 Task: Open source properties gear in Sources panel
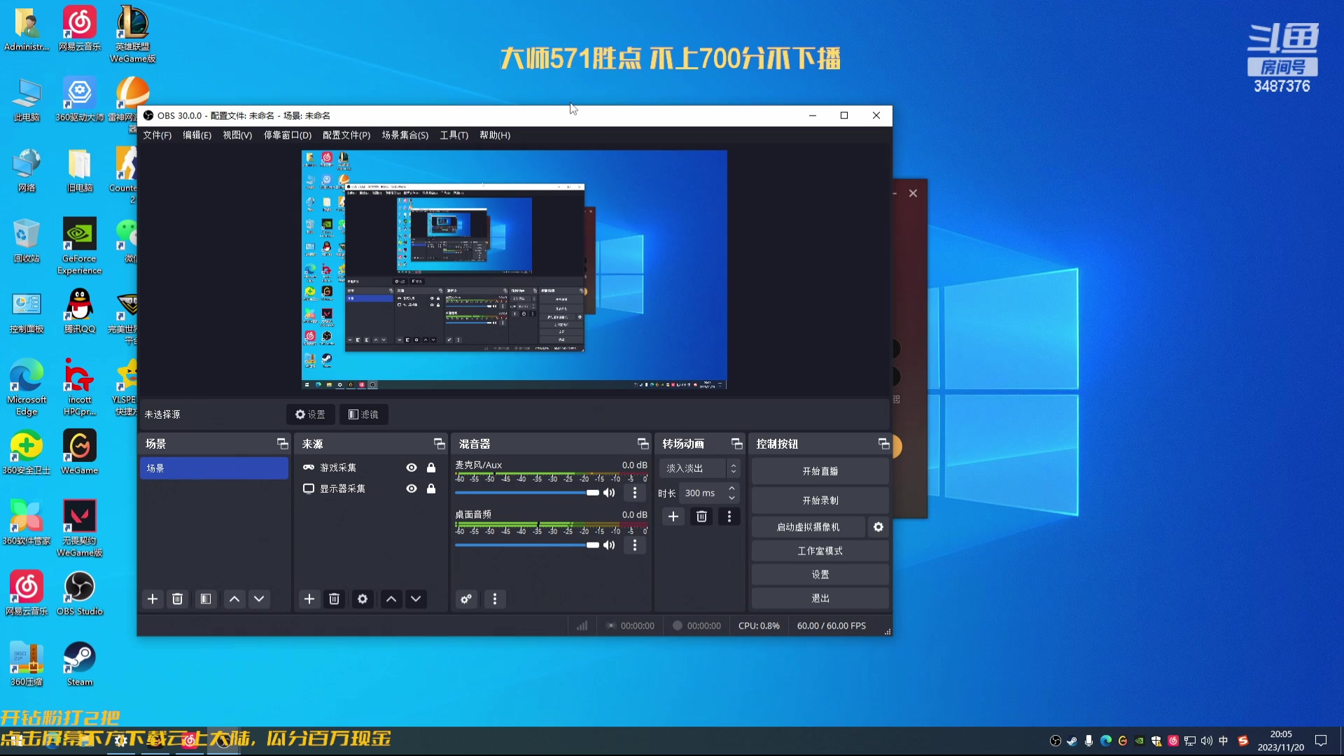coord(362,599)
